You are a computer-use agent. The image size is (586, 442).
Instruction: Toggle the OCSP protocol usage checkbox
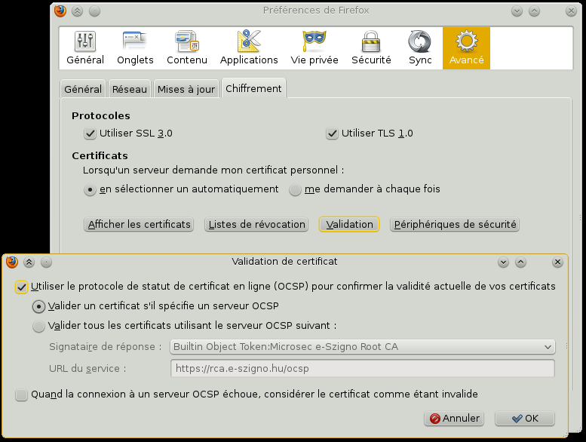coord(21,287)
